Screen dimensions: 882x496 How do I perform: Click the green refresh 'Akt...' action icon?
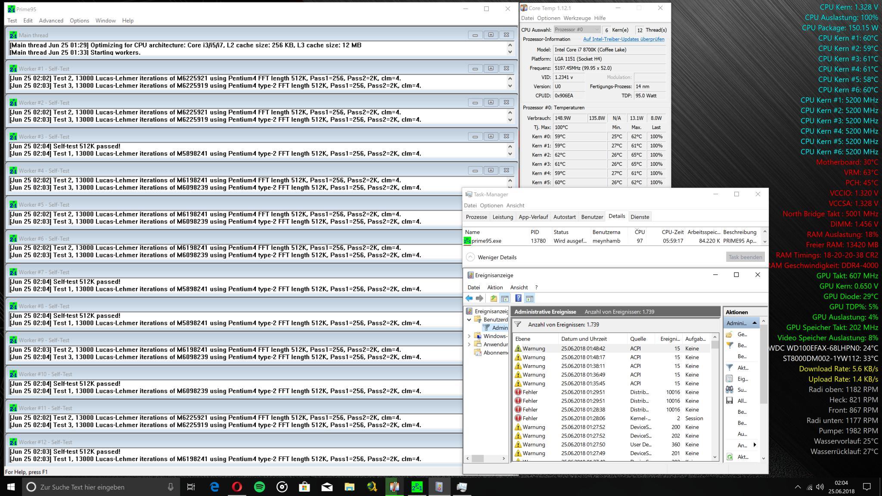pos(730,457)
